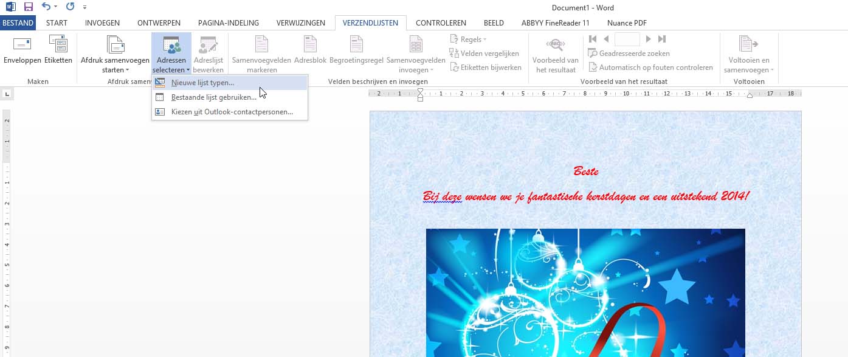Click the Redo/Repeat icon
Viewport: 848px width, 357px height.
tap(70, 7)
